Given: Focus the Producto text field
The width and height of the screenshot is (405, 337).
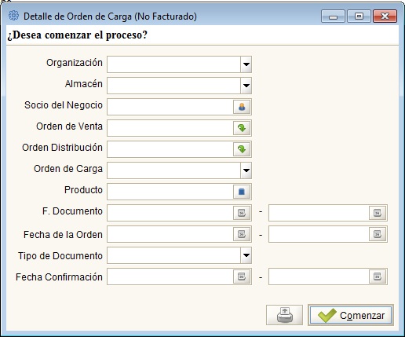Looking at the screenshot, I should [170, 192].
